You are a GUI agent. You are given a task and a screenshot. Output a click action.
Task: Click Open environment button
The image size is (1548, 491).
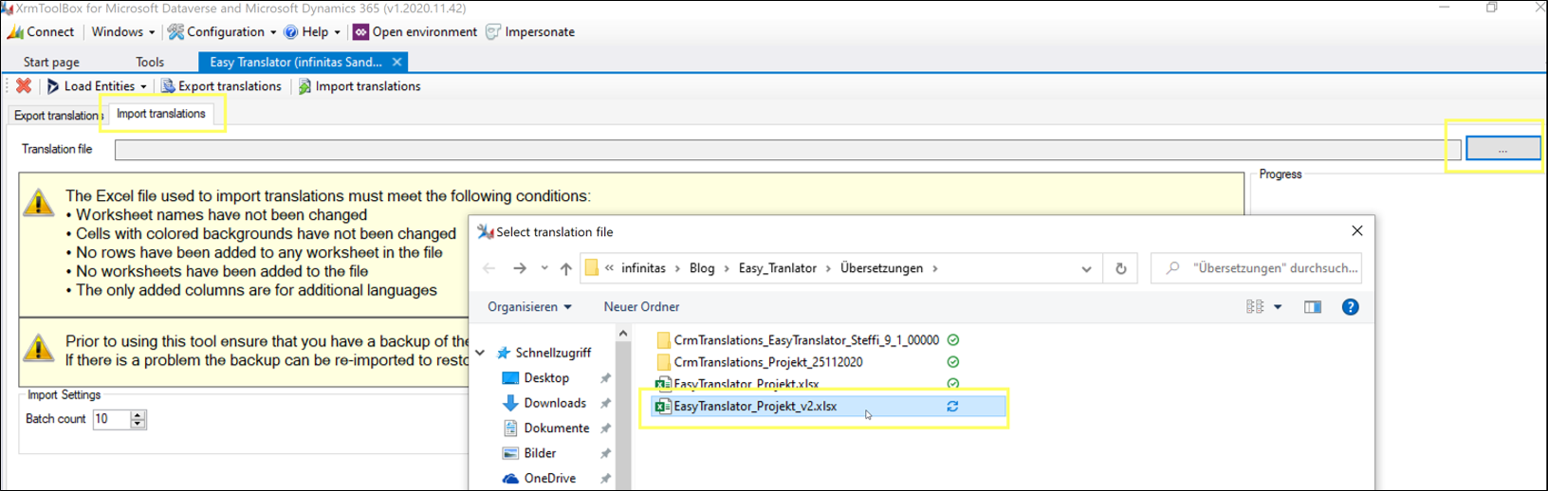click(x=415, y=32)
